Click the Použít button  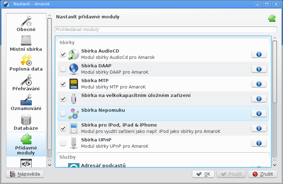(231, 174)
